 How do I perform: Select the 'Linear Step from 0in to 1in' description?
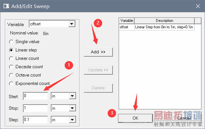(164, 27)
